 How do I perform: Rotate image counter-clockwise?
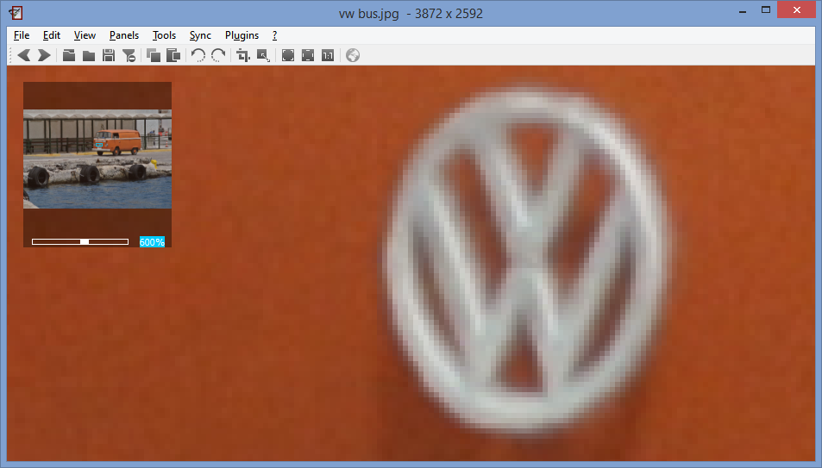click(x=198, y=55)
